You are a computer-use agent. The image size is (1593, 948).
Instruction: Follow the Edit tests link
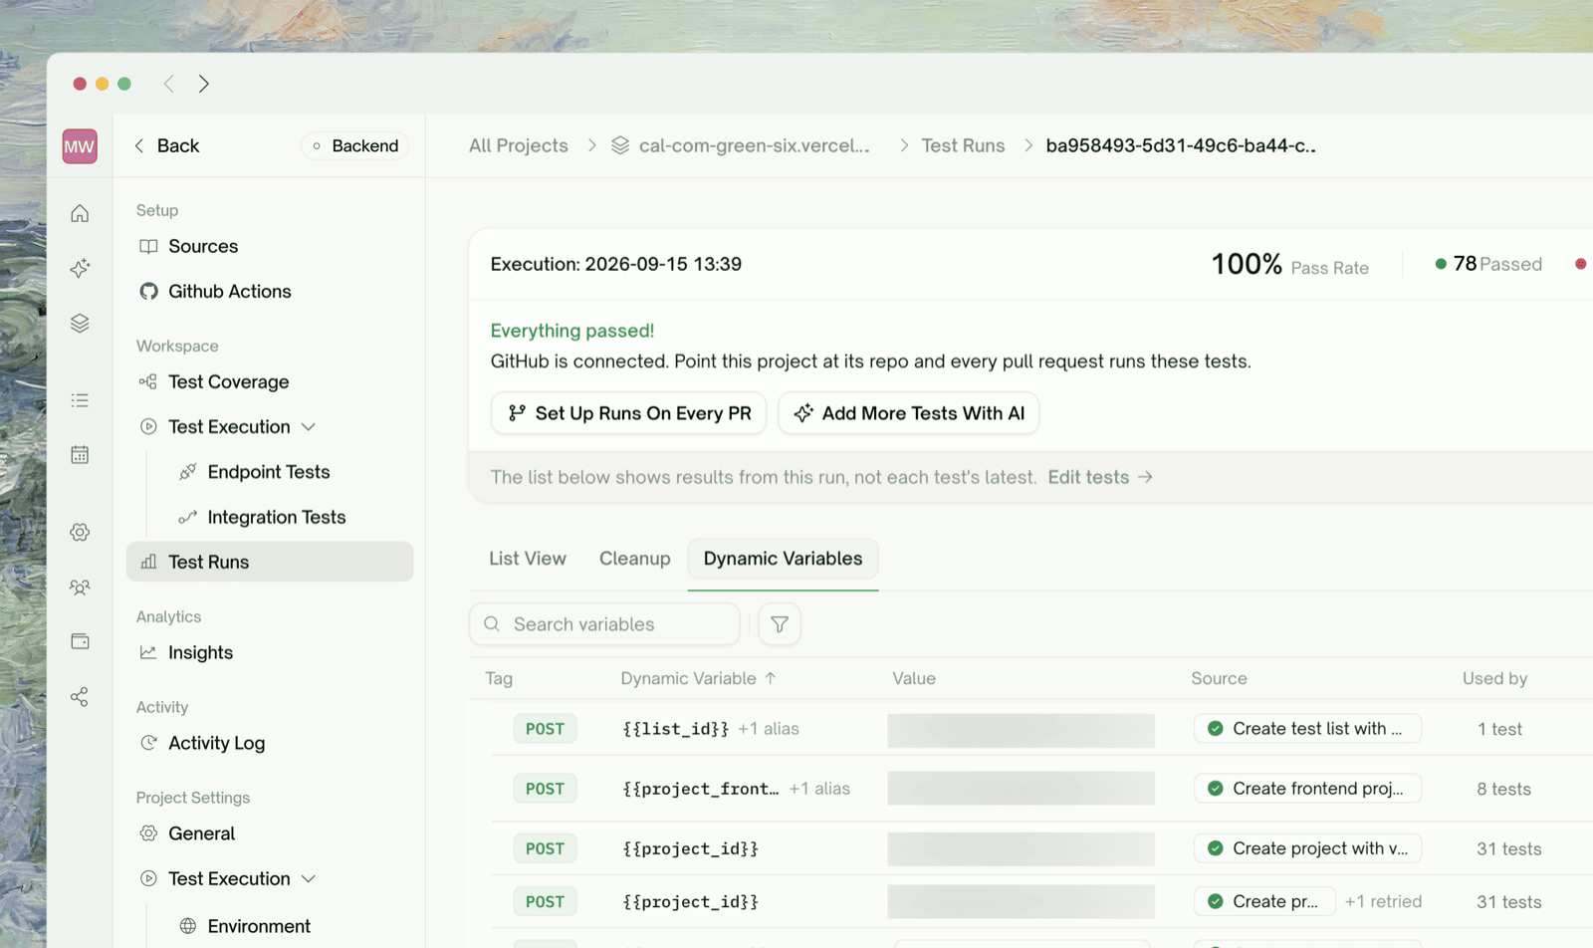tap(1100, 477)
